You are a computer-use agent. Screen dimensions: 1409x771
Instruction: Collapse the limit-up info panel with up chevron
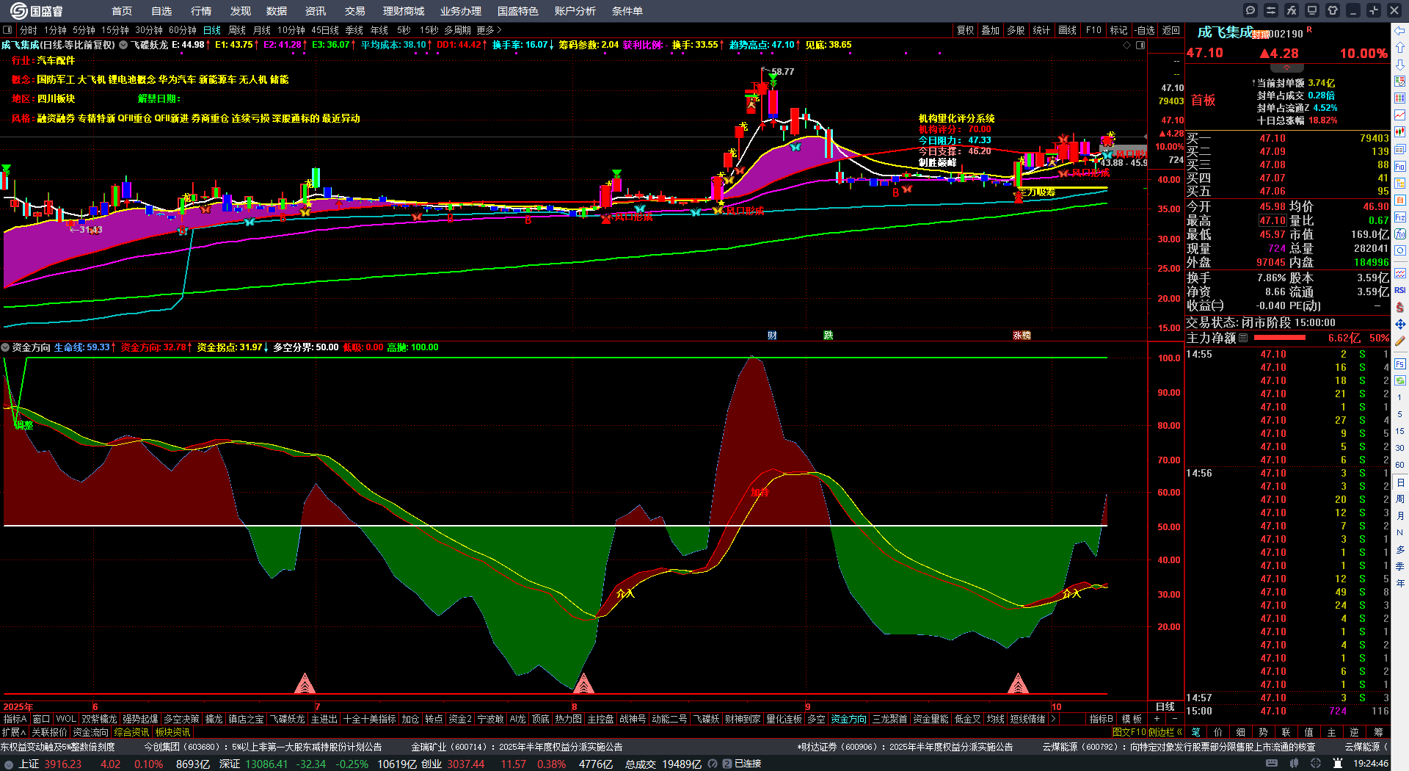[1287, 68]
